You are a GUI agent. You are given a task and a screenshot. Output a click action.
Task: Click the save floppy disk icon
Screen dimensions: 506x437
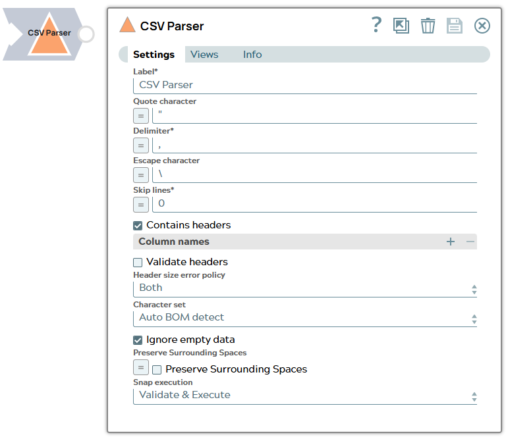tap(455, 26)
